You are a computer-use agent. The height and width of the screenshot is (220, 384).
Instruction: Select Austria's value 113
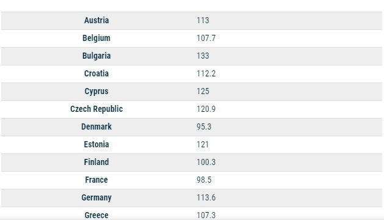click(x=203, y=20)
